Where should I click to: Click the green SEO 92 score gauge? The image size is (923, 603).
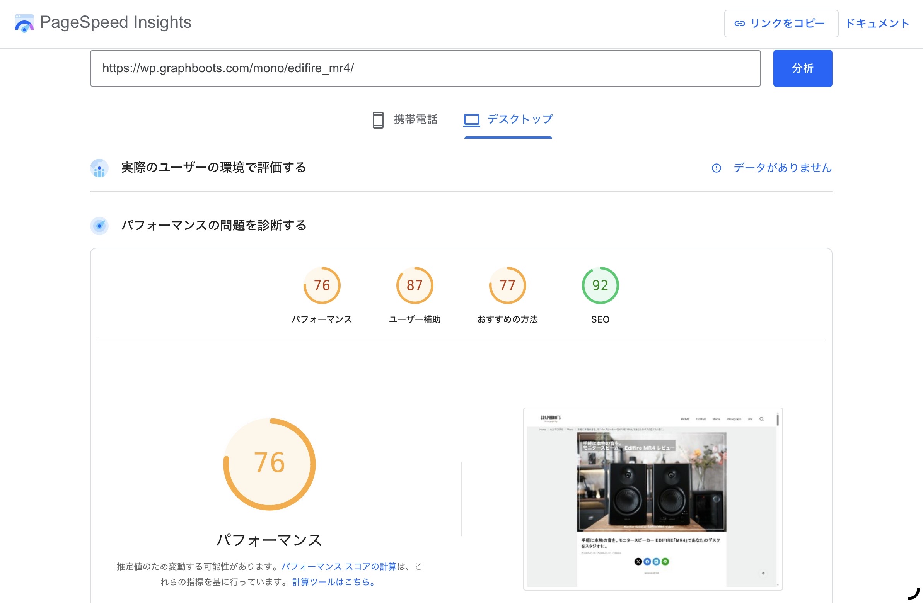(601, 285)
